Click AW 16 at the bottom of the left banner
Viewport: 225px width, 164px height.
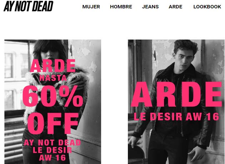click(52, 158)
